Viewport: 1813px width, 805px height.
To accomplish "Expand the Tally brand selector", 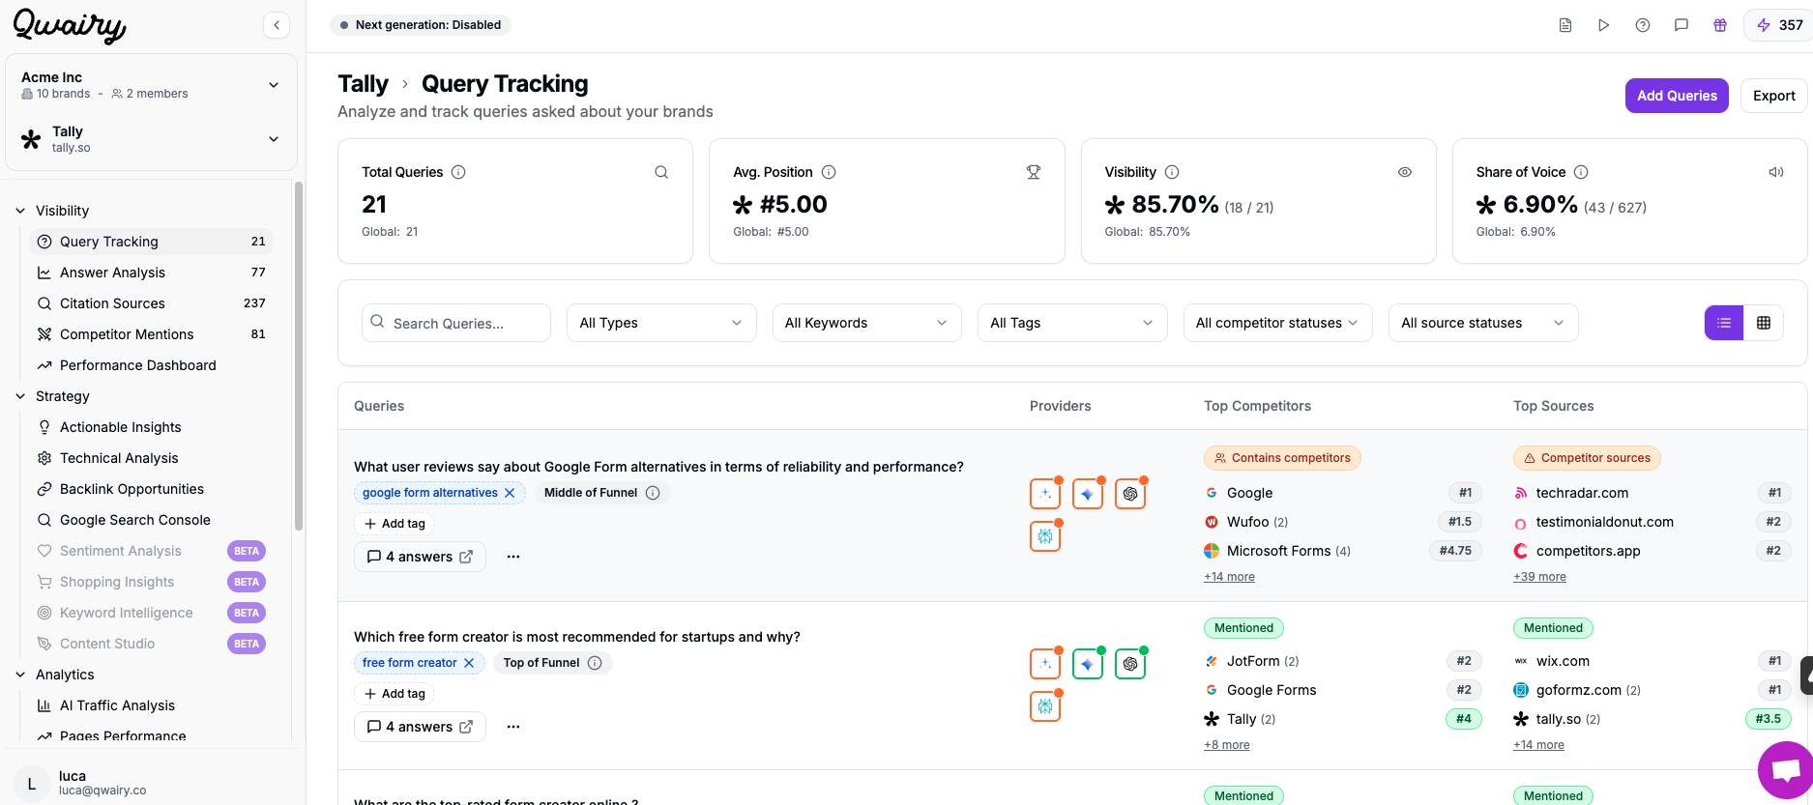I will point(151,139).
